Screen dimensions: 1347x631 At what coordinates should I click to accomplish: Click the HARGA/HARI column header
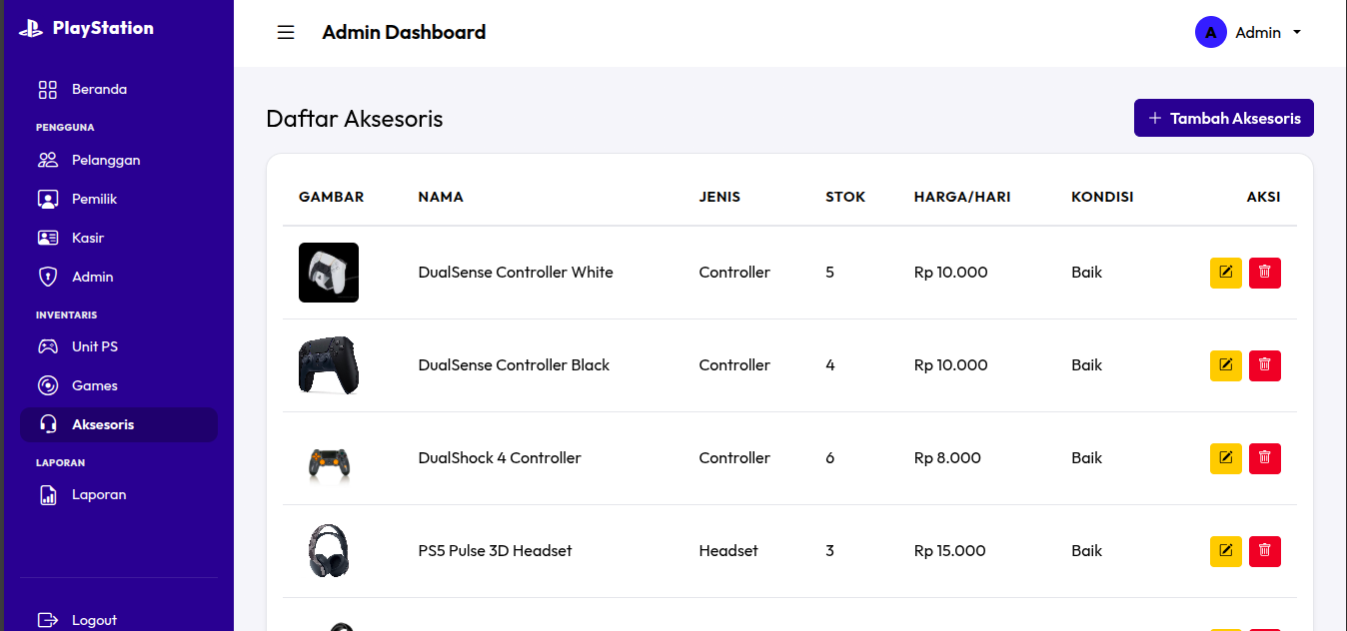tap(962, 197)
